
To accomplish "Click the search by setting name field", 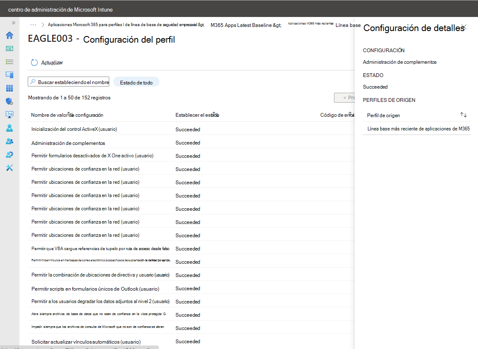I will click(69, 82).
